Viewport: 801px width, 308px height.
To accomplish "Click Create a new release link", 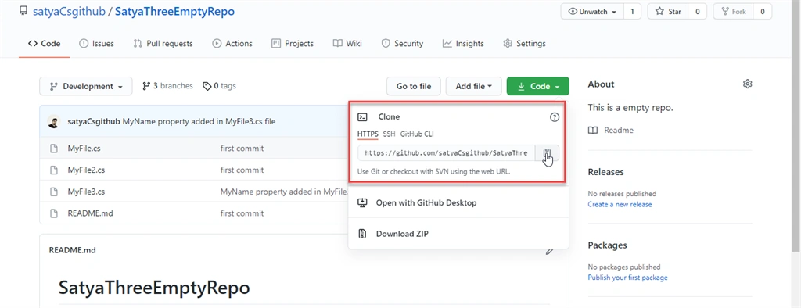I will tap(620, 204).
